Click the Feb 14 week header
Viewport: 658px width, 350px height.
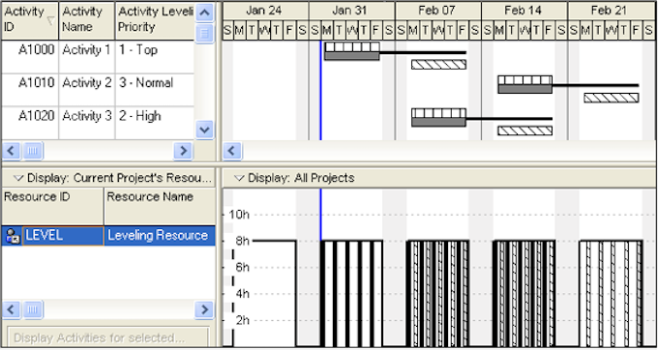tap(524, 11)
